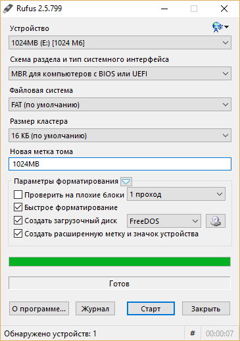The image size is (240, 341).
Task: Uncheck Создать загрузочный диск option
Action: click(x=18, y=221)
